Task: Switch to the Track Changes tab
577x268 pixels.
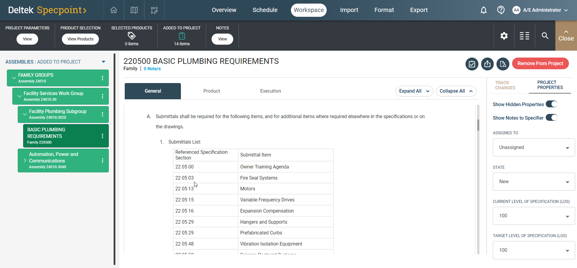Action: click(x=505, y=85)
